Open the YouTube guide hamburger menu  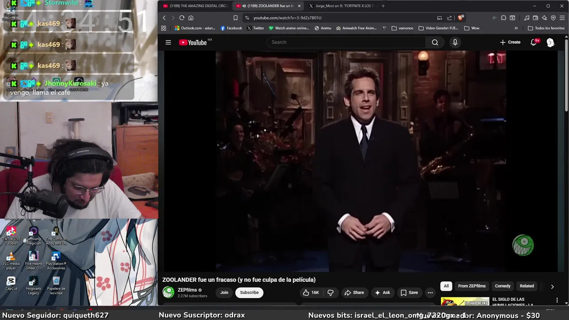tap(168, 42)
